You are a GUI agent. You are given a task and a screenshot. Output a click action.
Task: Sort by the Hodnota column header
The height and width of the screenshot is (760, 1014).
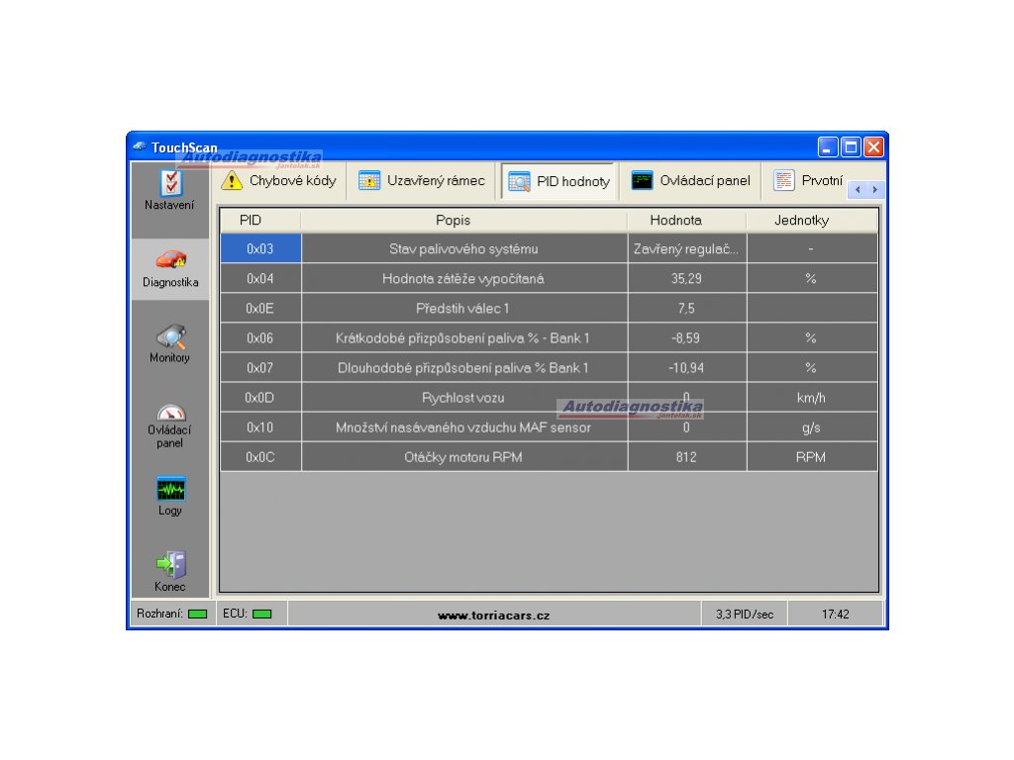click(x=675, y=221)
